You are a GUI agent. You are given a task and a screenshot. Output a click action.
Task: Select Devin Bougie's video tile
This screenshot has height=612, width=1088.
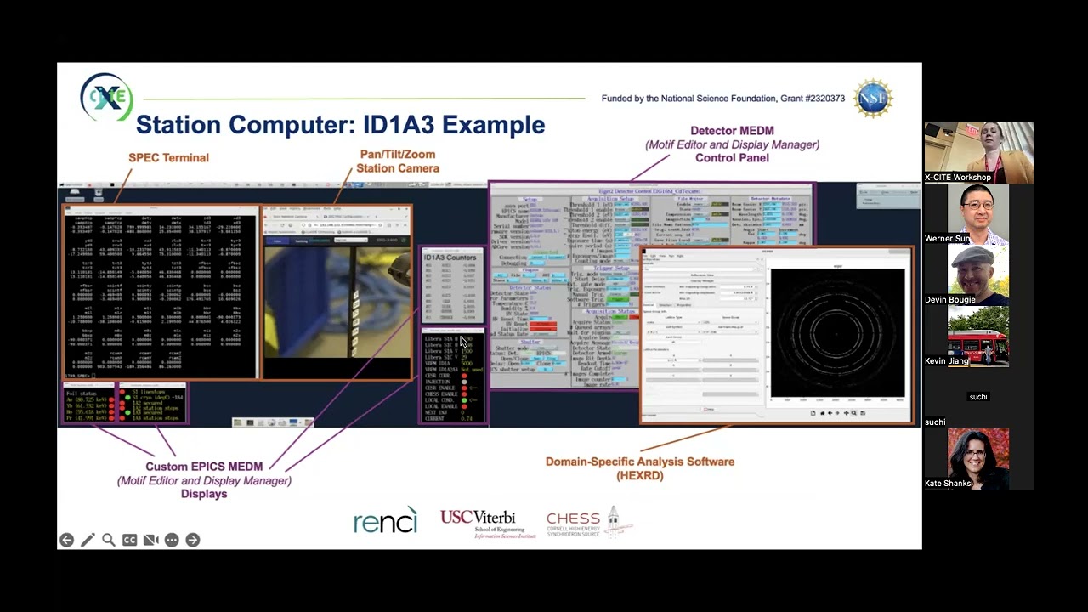[978, 275]
